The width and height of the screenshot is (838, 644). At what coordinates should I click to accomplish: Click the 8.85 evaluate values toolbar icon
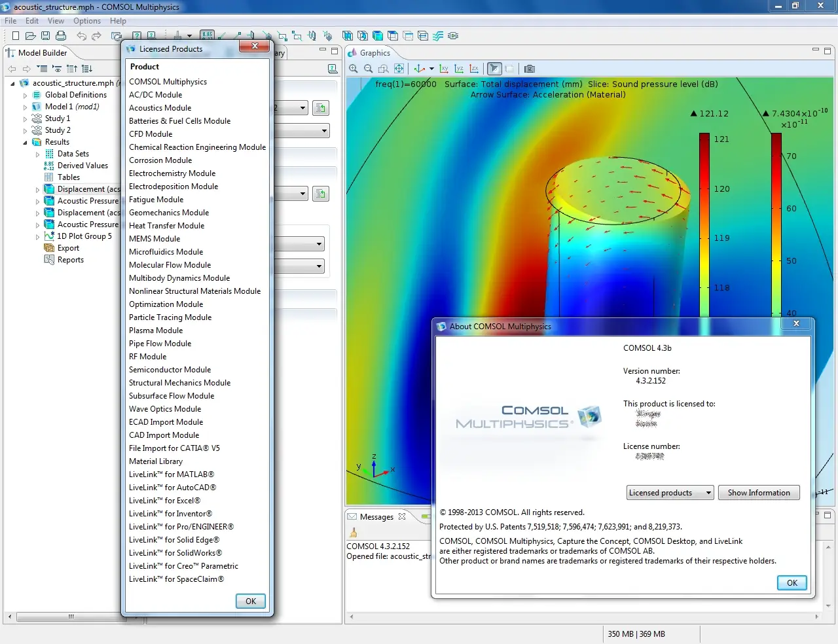208,35
